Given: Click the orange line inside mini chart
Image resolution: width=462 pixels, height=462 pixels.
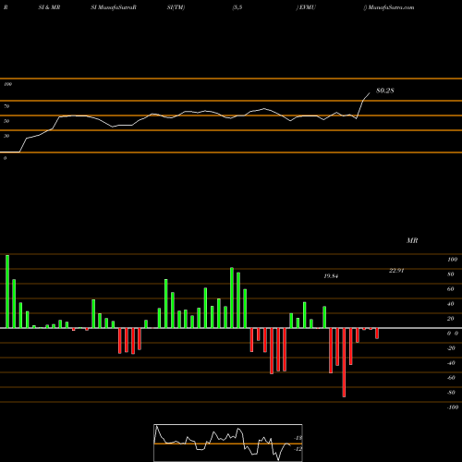Looking at the screenshot, I should [x=228, y=444].
